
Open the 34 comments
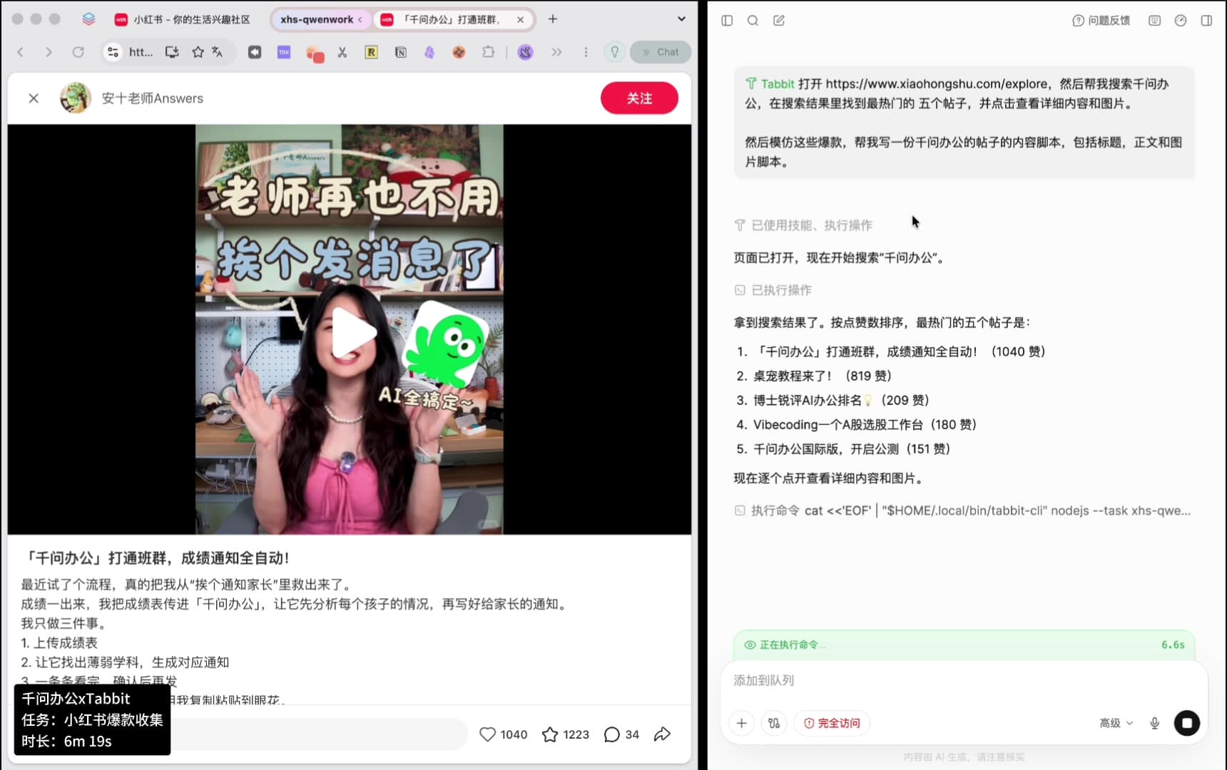pos(621,734)
